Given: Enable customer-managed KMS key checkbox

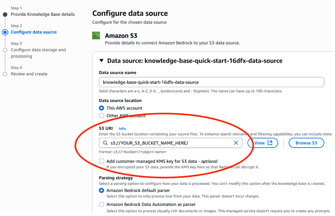Looking at the screenshot, I should click(102, 161).
